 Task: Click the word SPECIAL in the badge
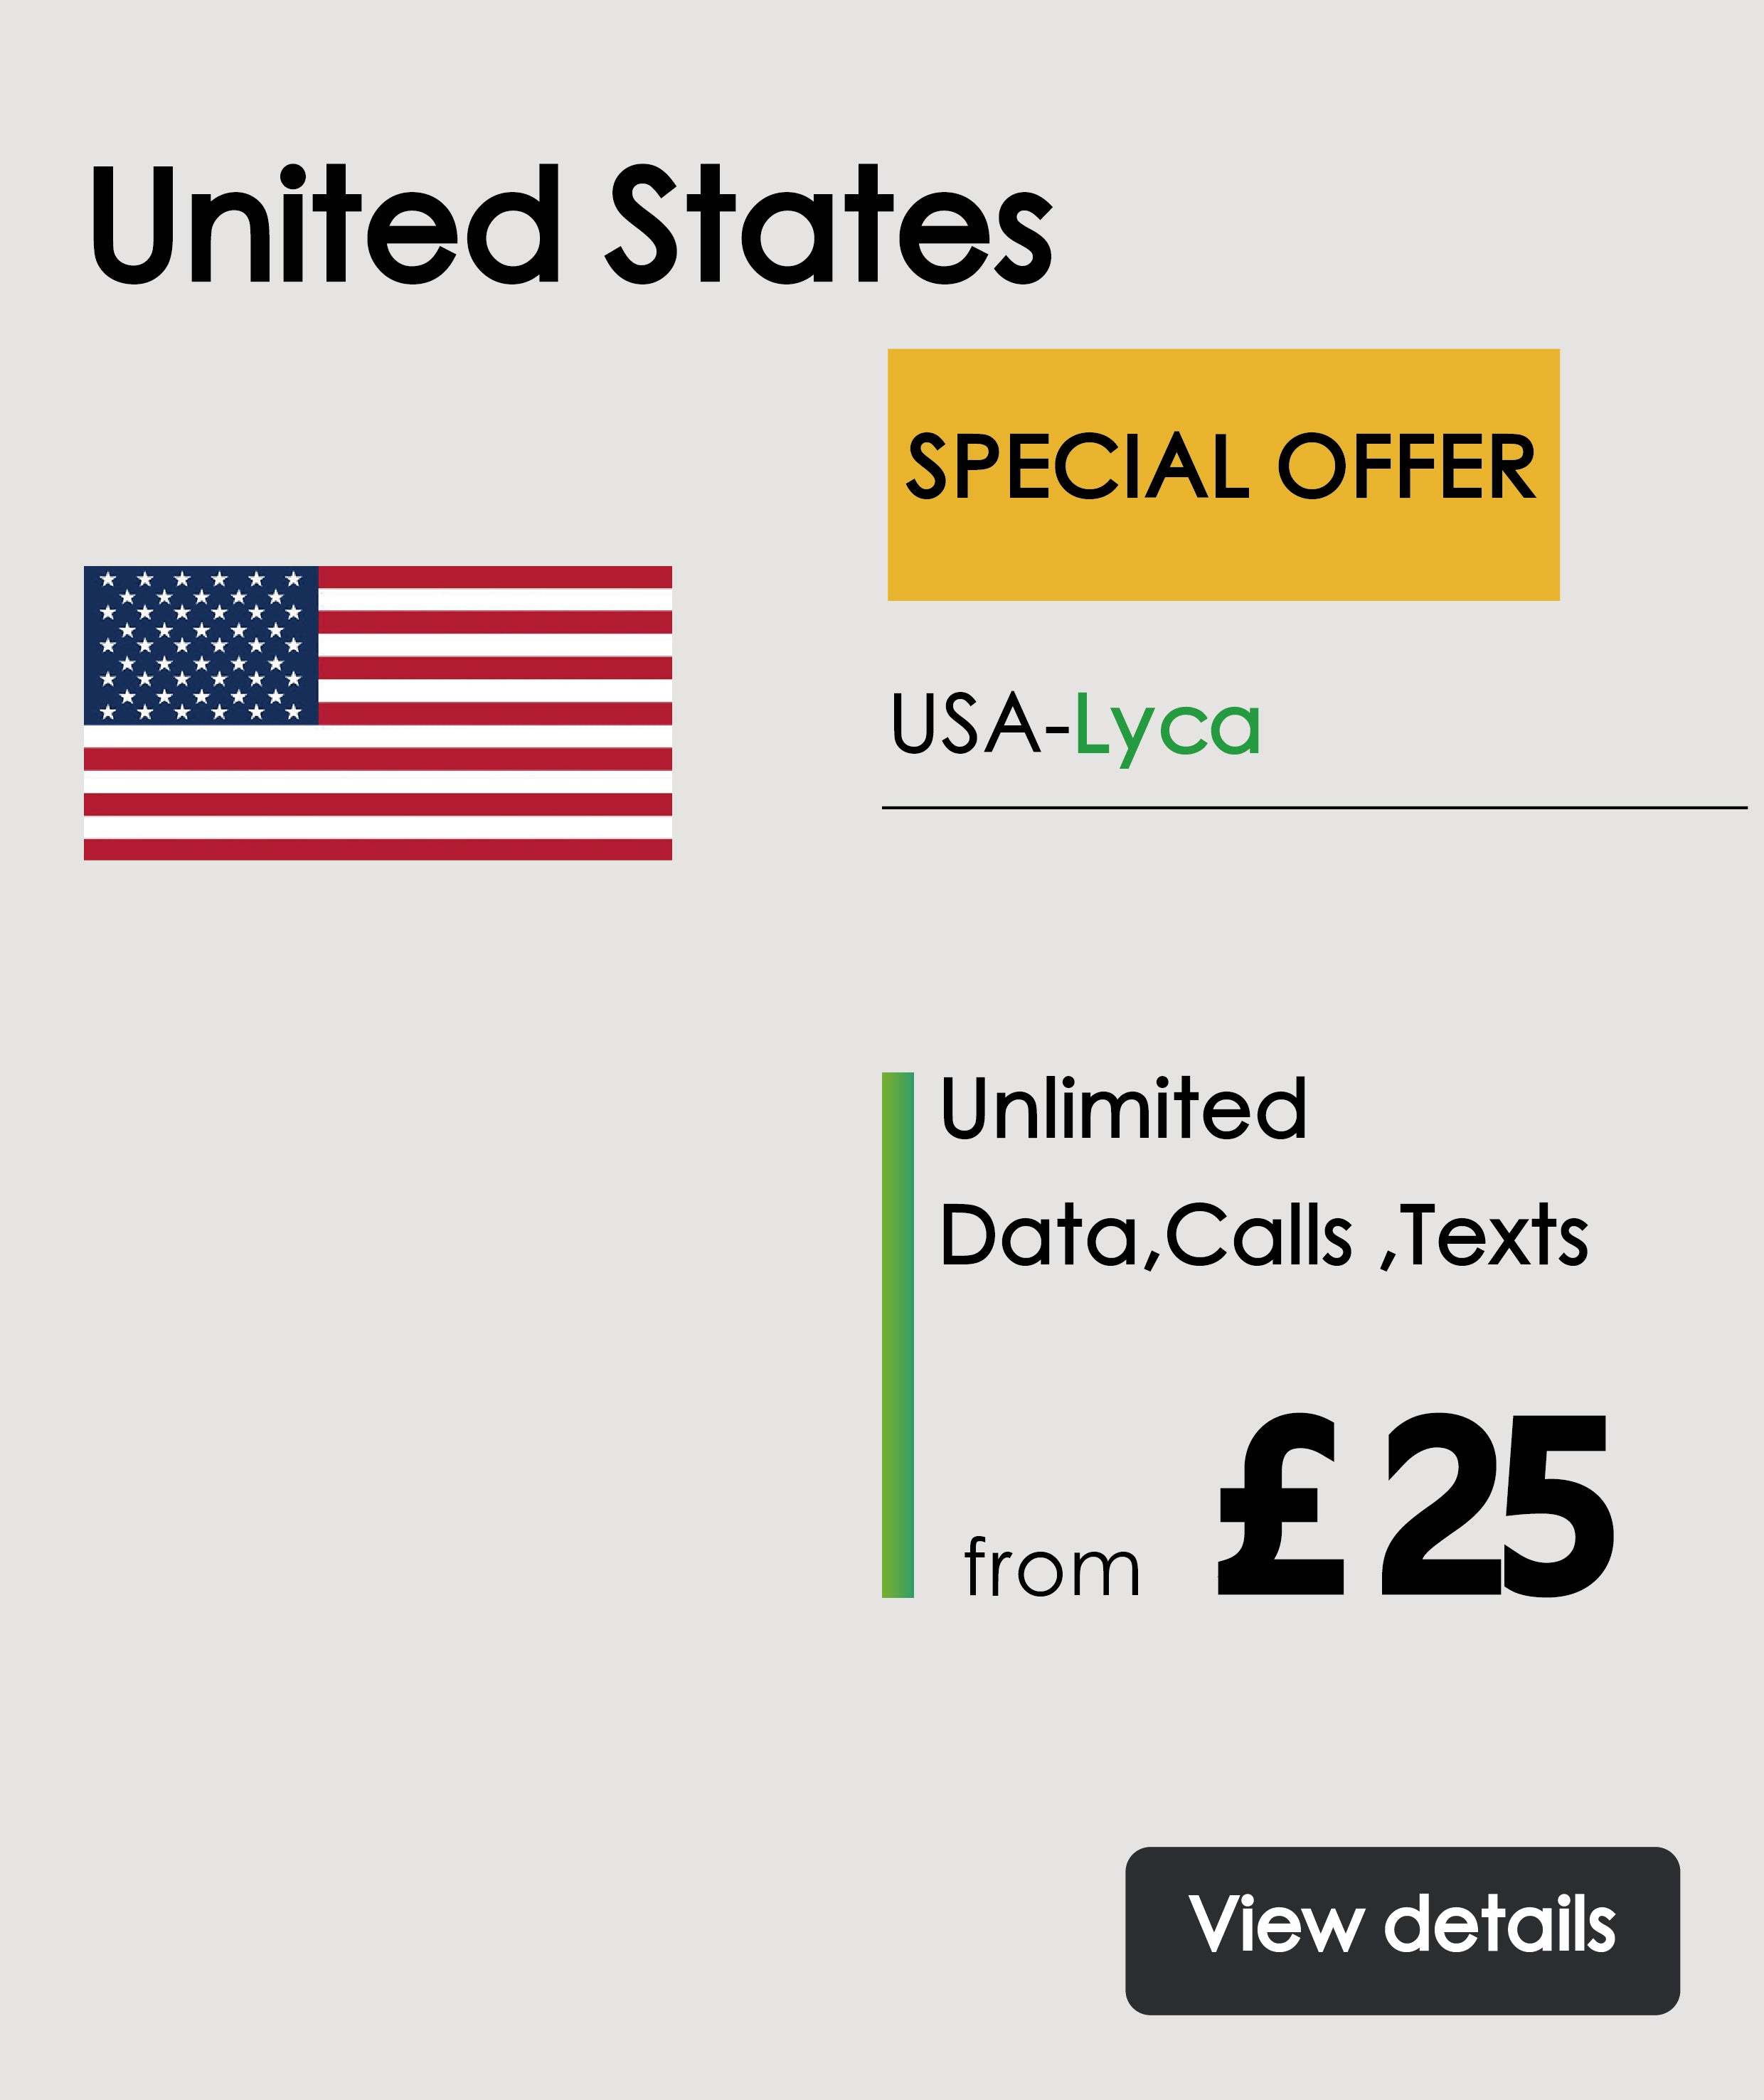click(x=1078, y=467)
